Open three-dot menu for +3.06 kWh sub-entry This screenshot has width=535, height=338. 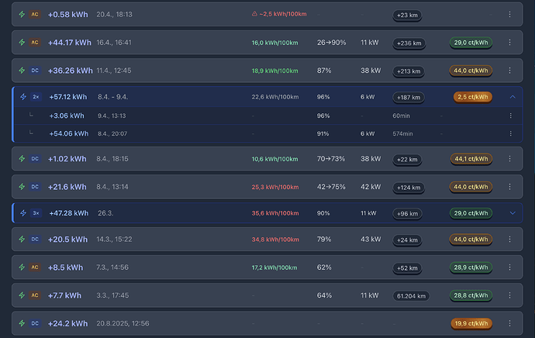[510, 116]
